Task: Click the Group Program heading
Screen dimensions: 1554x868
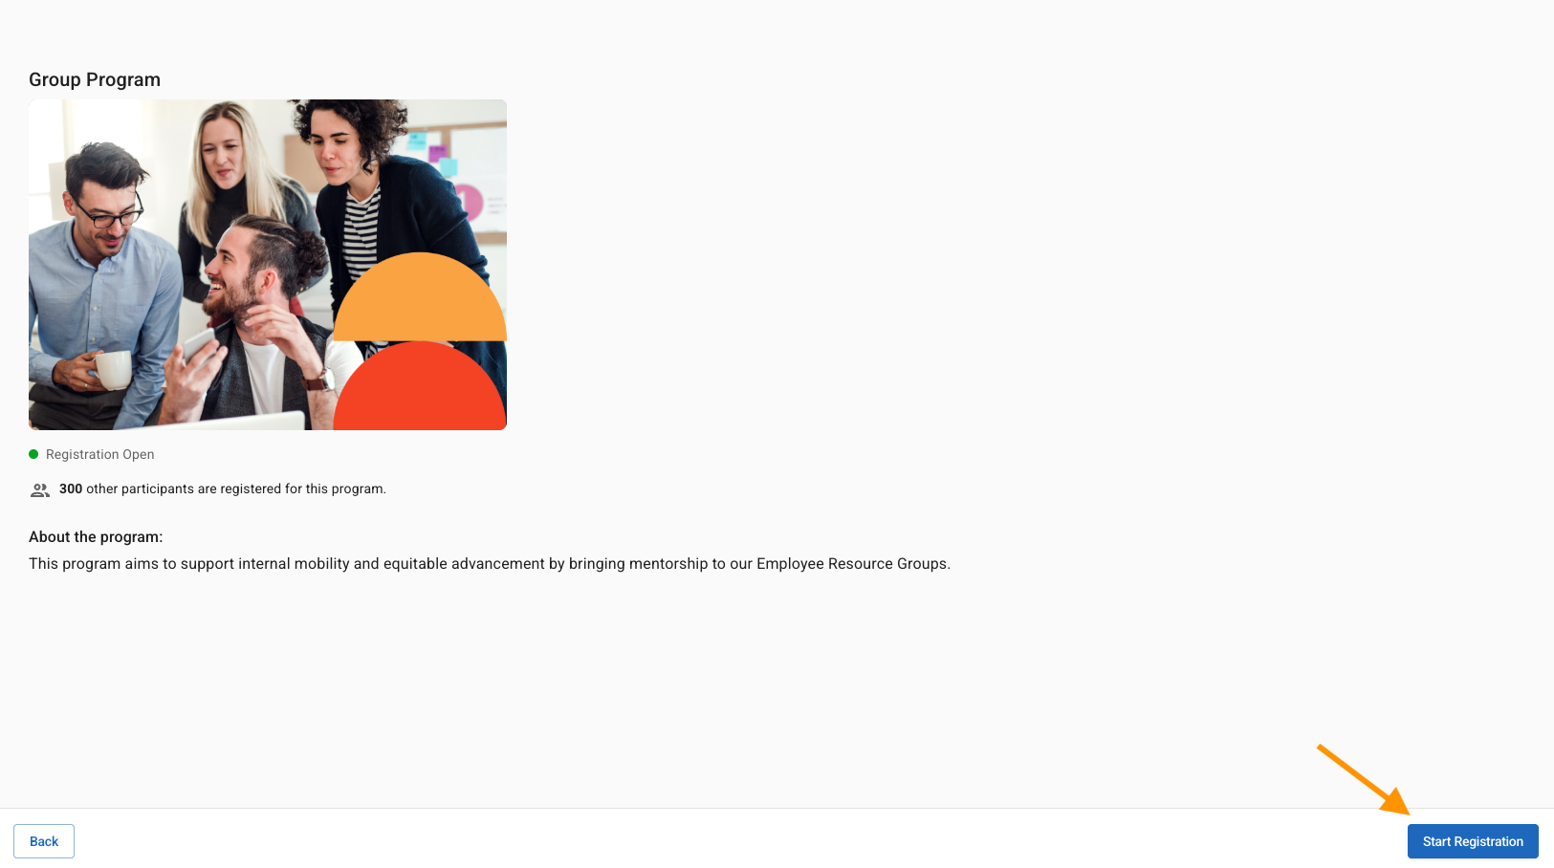Action: click(x=95, y=79)
